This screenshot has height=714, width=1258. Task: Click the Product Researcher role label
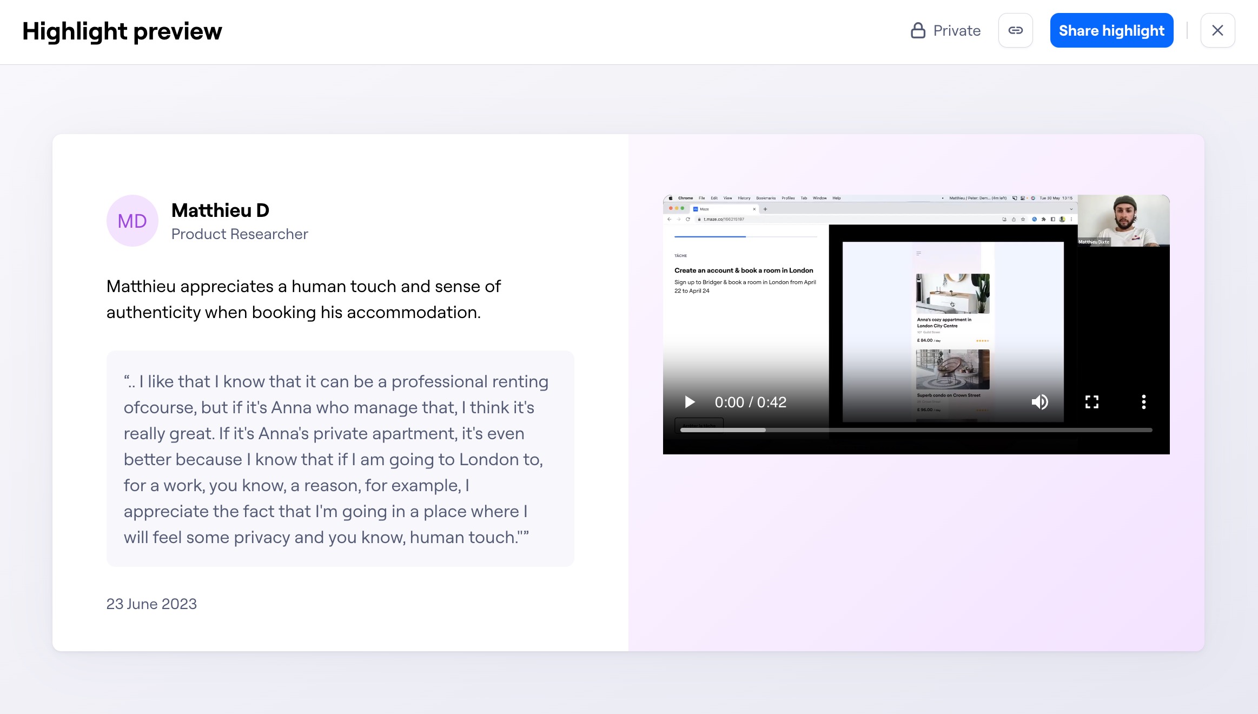pyautogui.click(x=240, y=234)
